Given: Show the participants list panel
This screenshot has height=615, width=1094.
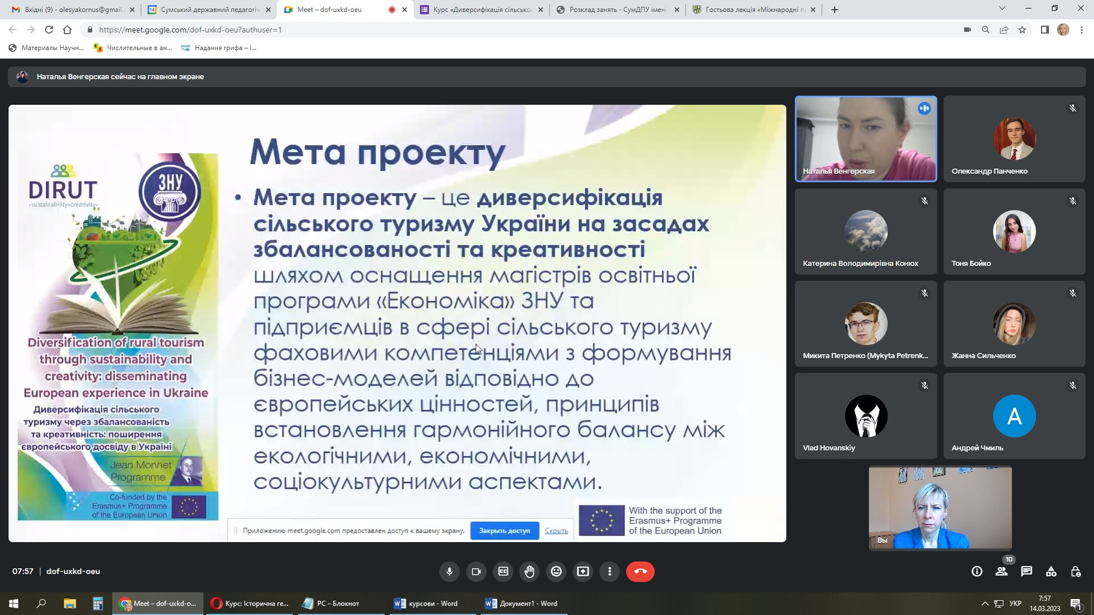Looking at the screenshot, I should click(1001, 571).
